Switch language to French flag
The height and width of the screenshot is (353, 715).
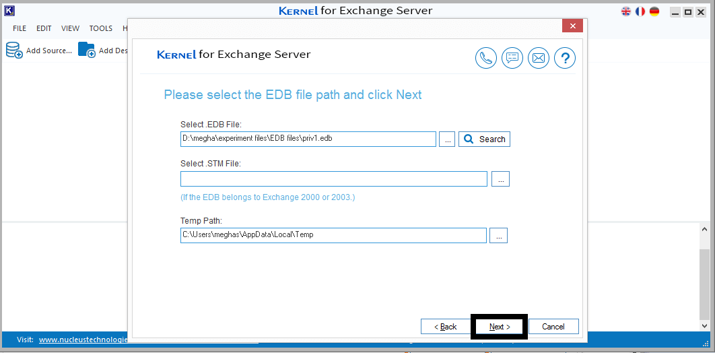[640, 11]
